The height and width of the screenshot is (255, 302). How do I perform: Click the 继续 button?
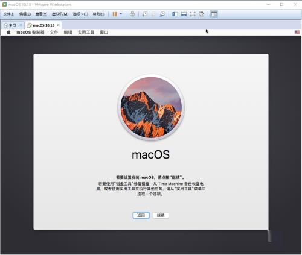click(161, 215)
